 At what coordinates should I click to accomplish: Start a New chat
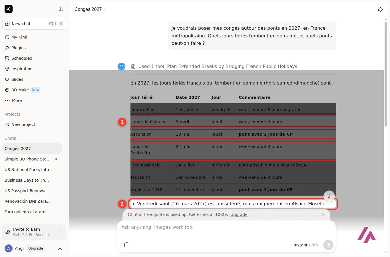34,24
